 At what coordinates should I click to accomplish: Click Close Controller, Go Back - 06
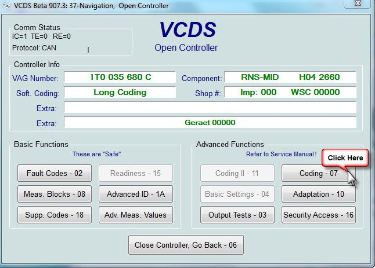[x=186, y=245]
